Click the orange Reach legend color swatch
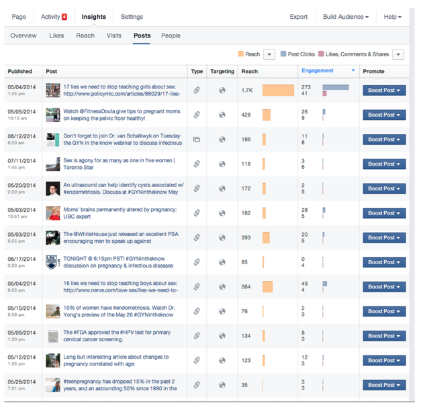The width and height of the screenshot is (421, 407). (x=241, y=54)
